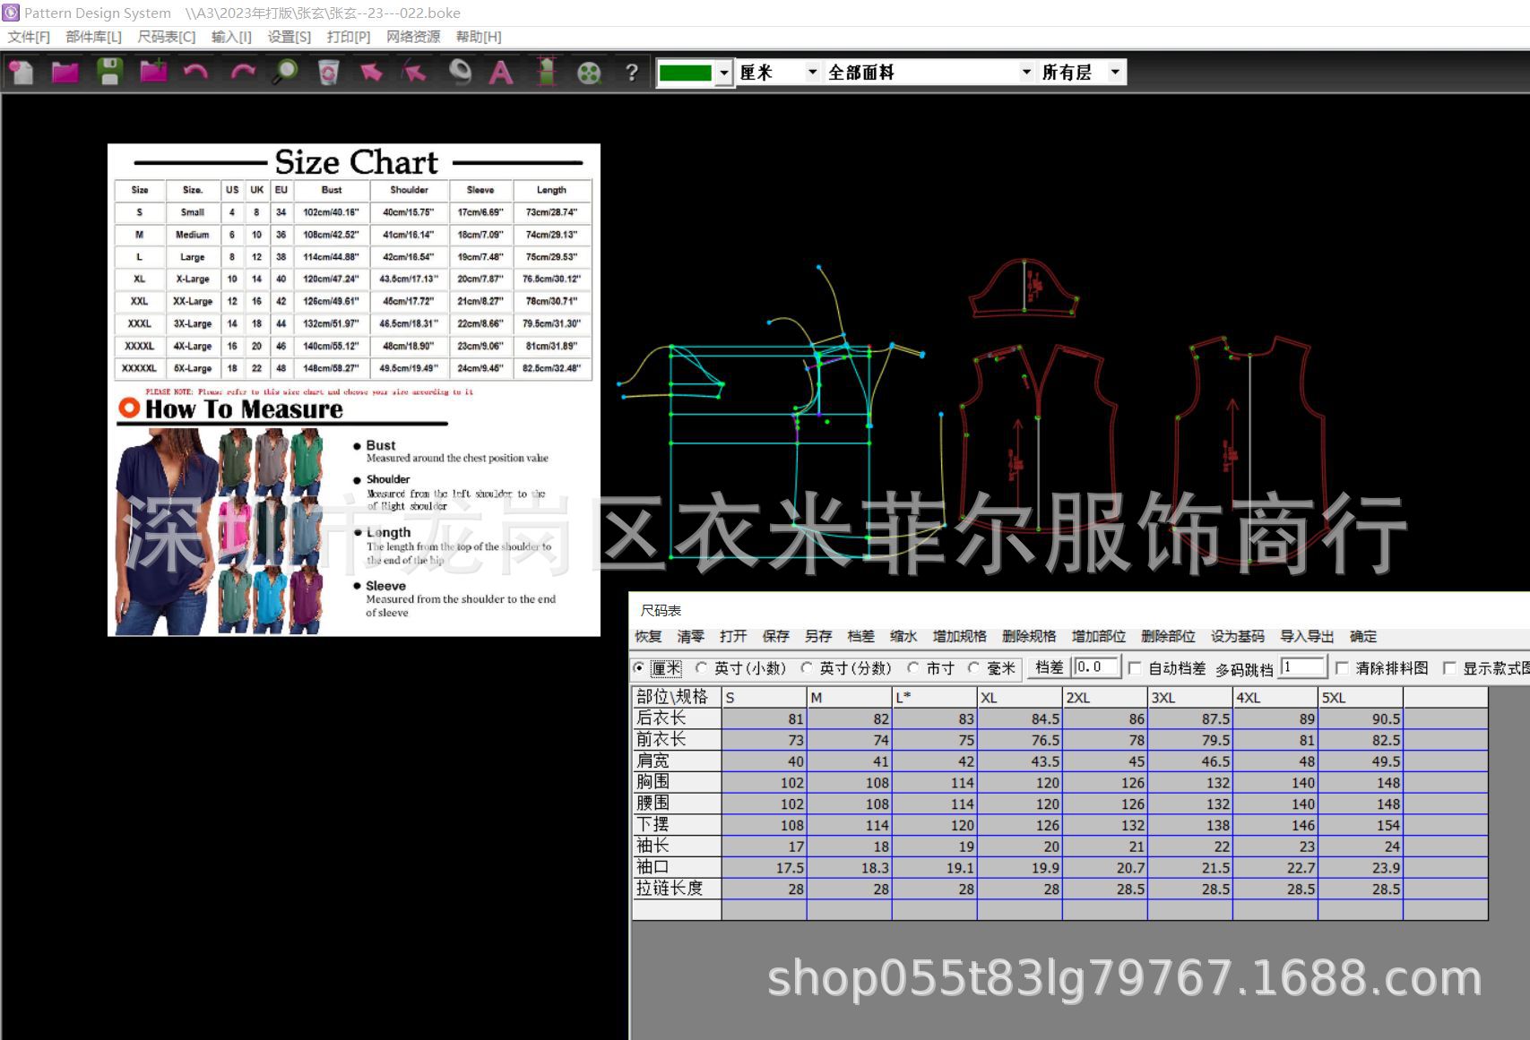
Task: Click the folder icon with green plus
Action: pyautogui.click(x=153, y=72)
